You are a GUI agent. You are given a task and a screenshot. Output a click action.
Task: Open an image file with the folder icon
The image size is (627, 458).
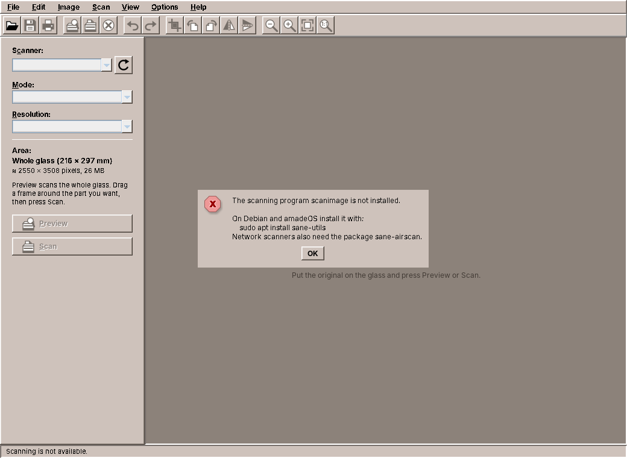(12, 25)
